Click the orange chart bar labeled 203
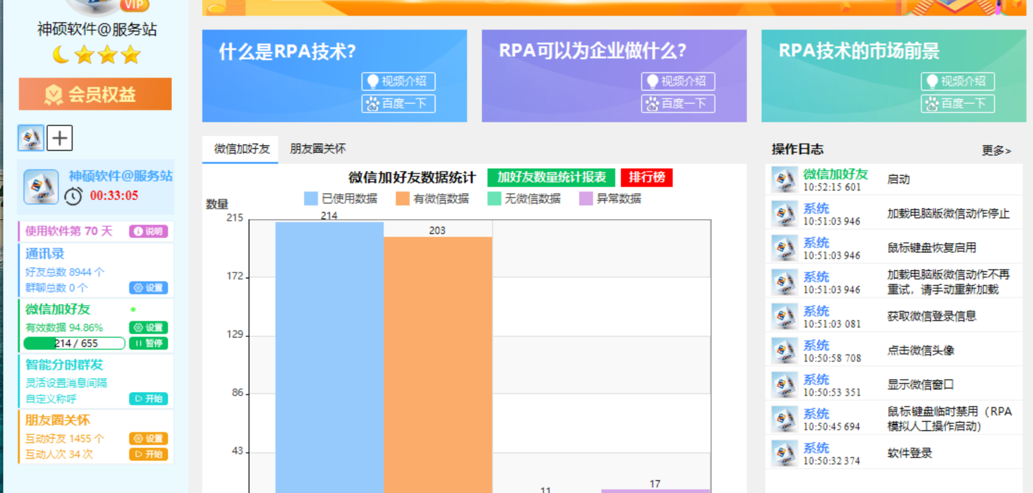 438,365
